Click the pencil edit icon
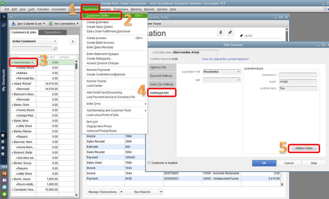Image resolution: width=329 pixels, height=199 pixels. pos(231,32)
